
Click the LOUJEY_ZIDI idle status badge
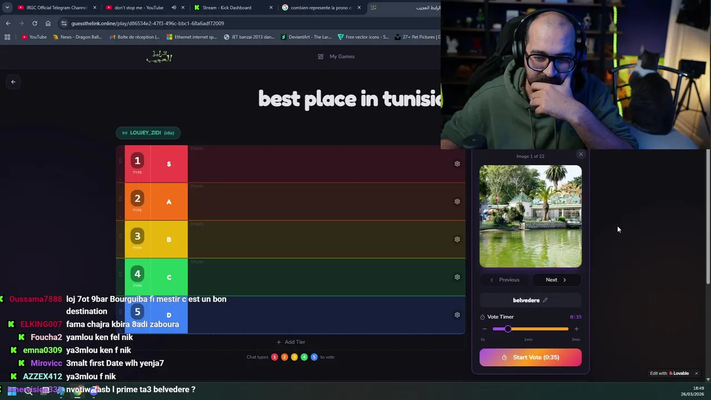148,133
